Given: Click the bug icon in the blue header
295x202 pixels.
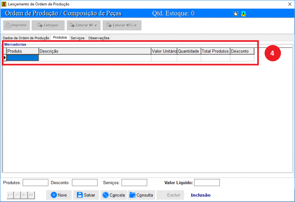Looking at the screenshot, I should (x=236, y=13).
